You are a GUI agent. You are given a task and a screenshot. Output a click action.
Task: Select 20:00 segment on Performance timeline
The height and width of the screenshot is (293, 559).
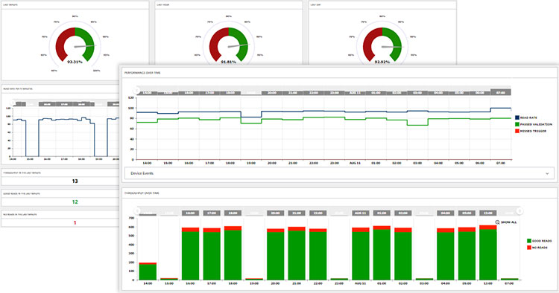(x=271, y=93)
